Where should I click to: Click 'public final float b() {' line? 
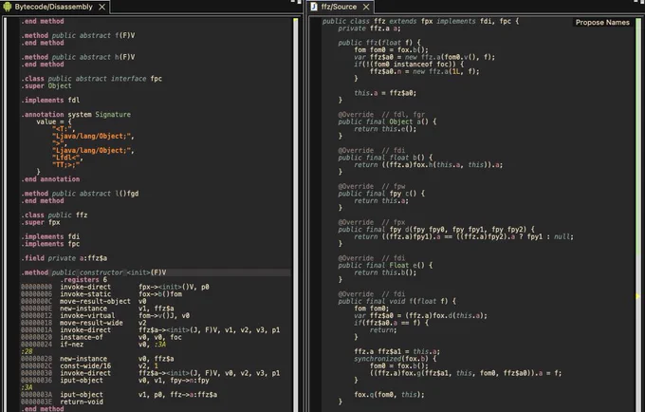(385, 158)
